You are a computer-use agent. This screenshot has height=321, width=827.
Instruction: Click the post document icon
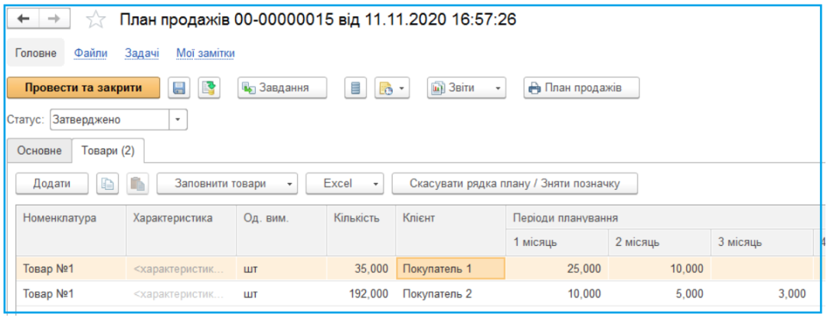209,88
